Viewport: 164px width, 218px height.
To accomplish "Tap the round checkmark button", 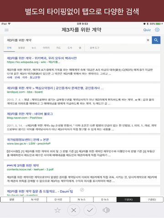I will pos(90,210).
